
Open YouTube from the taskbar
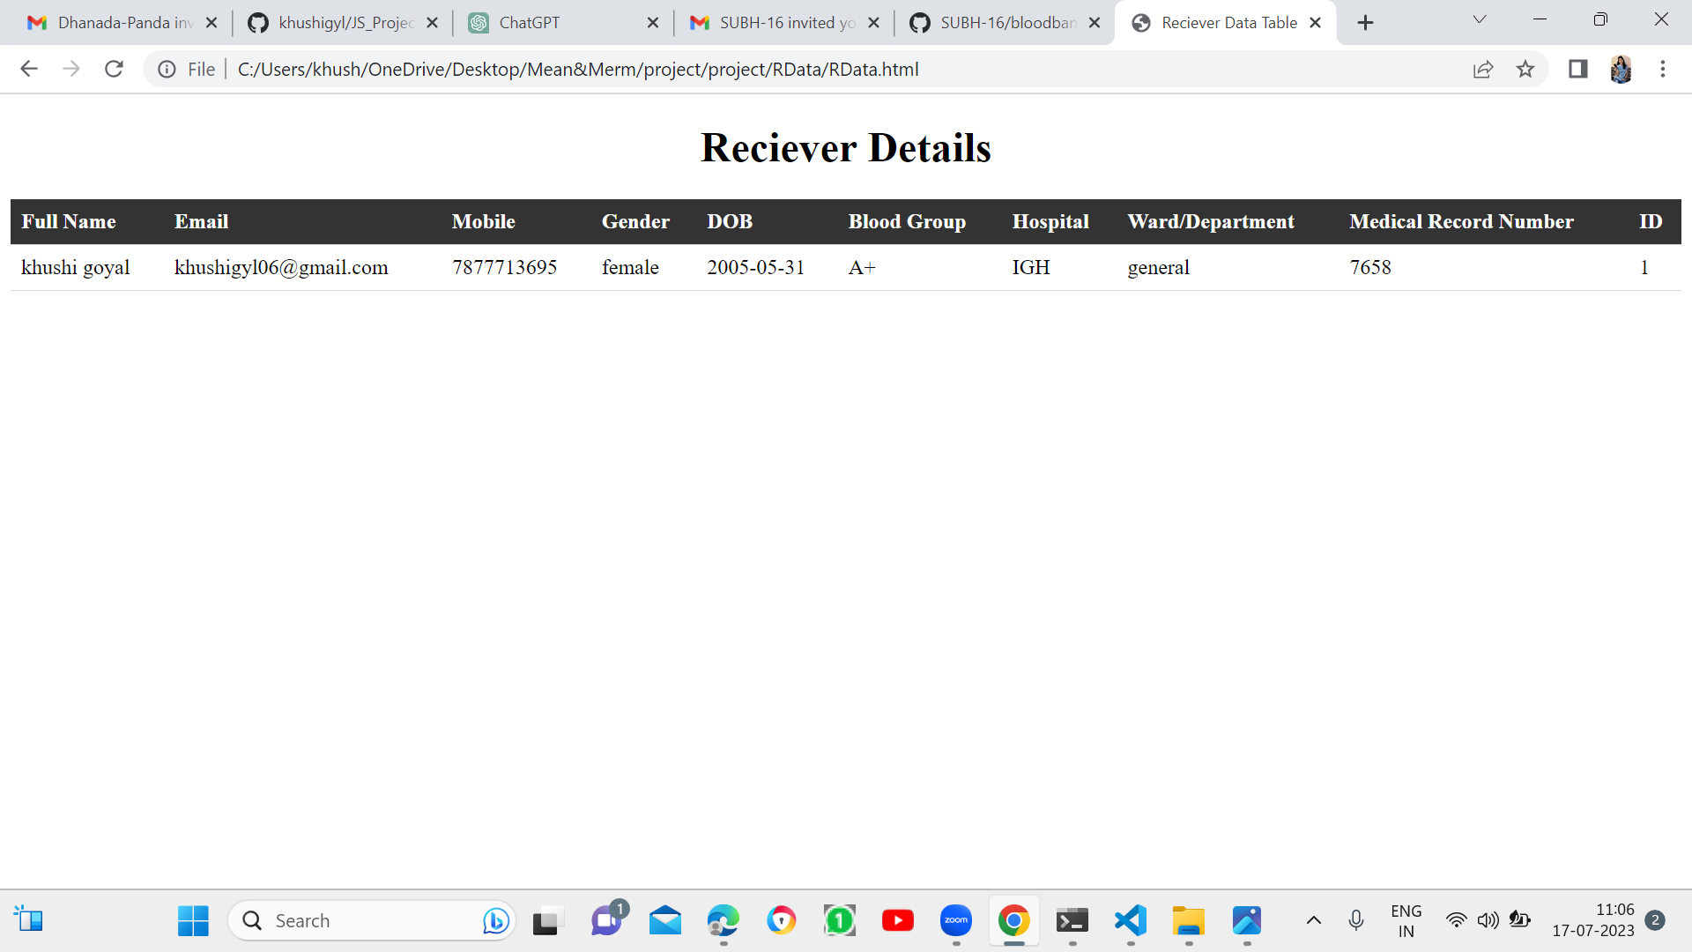[898, 920]
